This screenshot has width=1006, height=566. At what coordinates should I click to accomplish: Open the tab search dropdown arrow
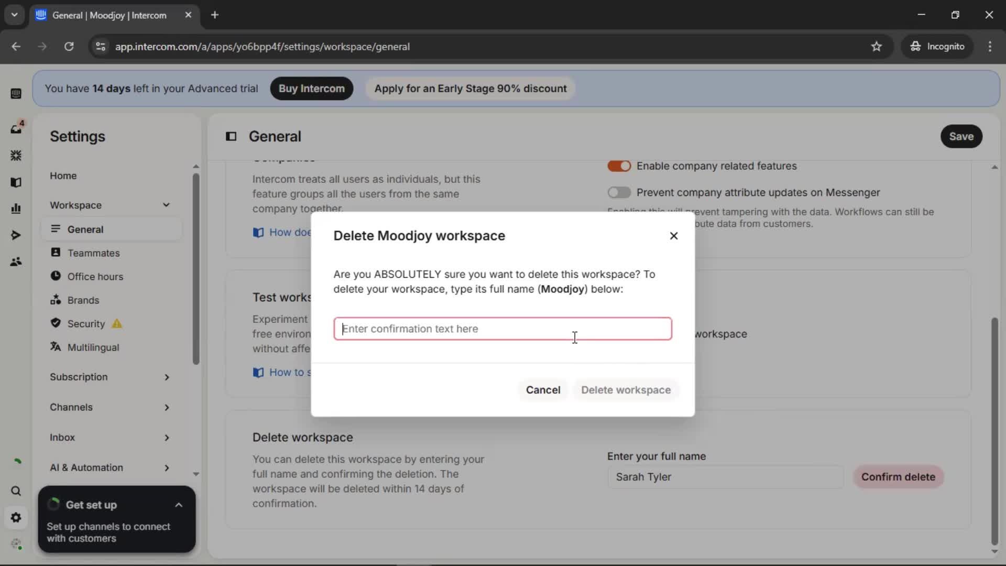tap(15, 15)
